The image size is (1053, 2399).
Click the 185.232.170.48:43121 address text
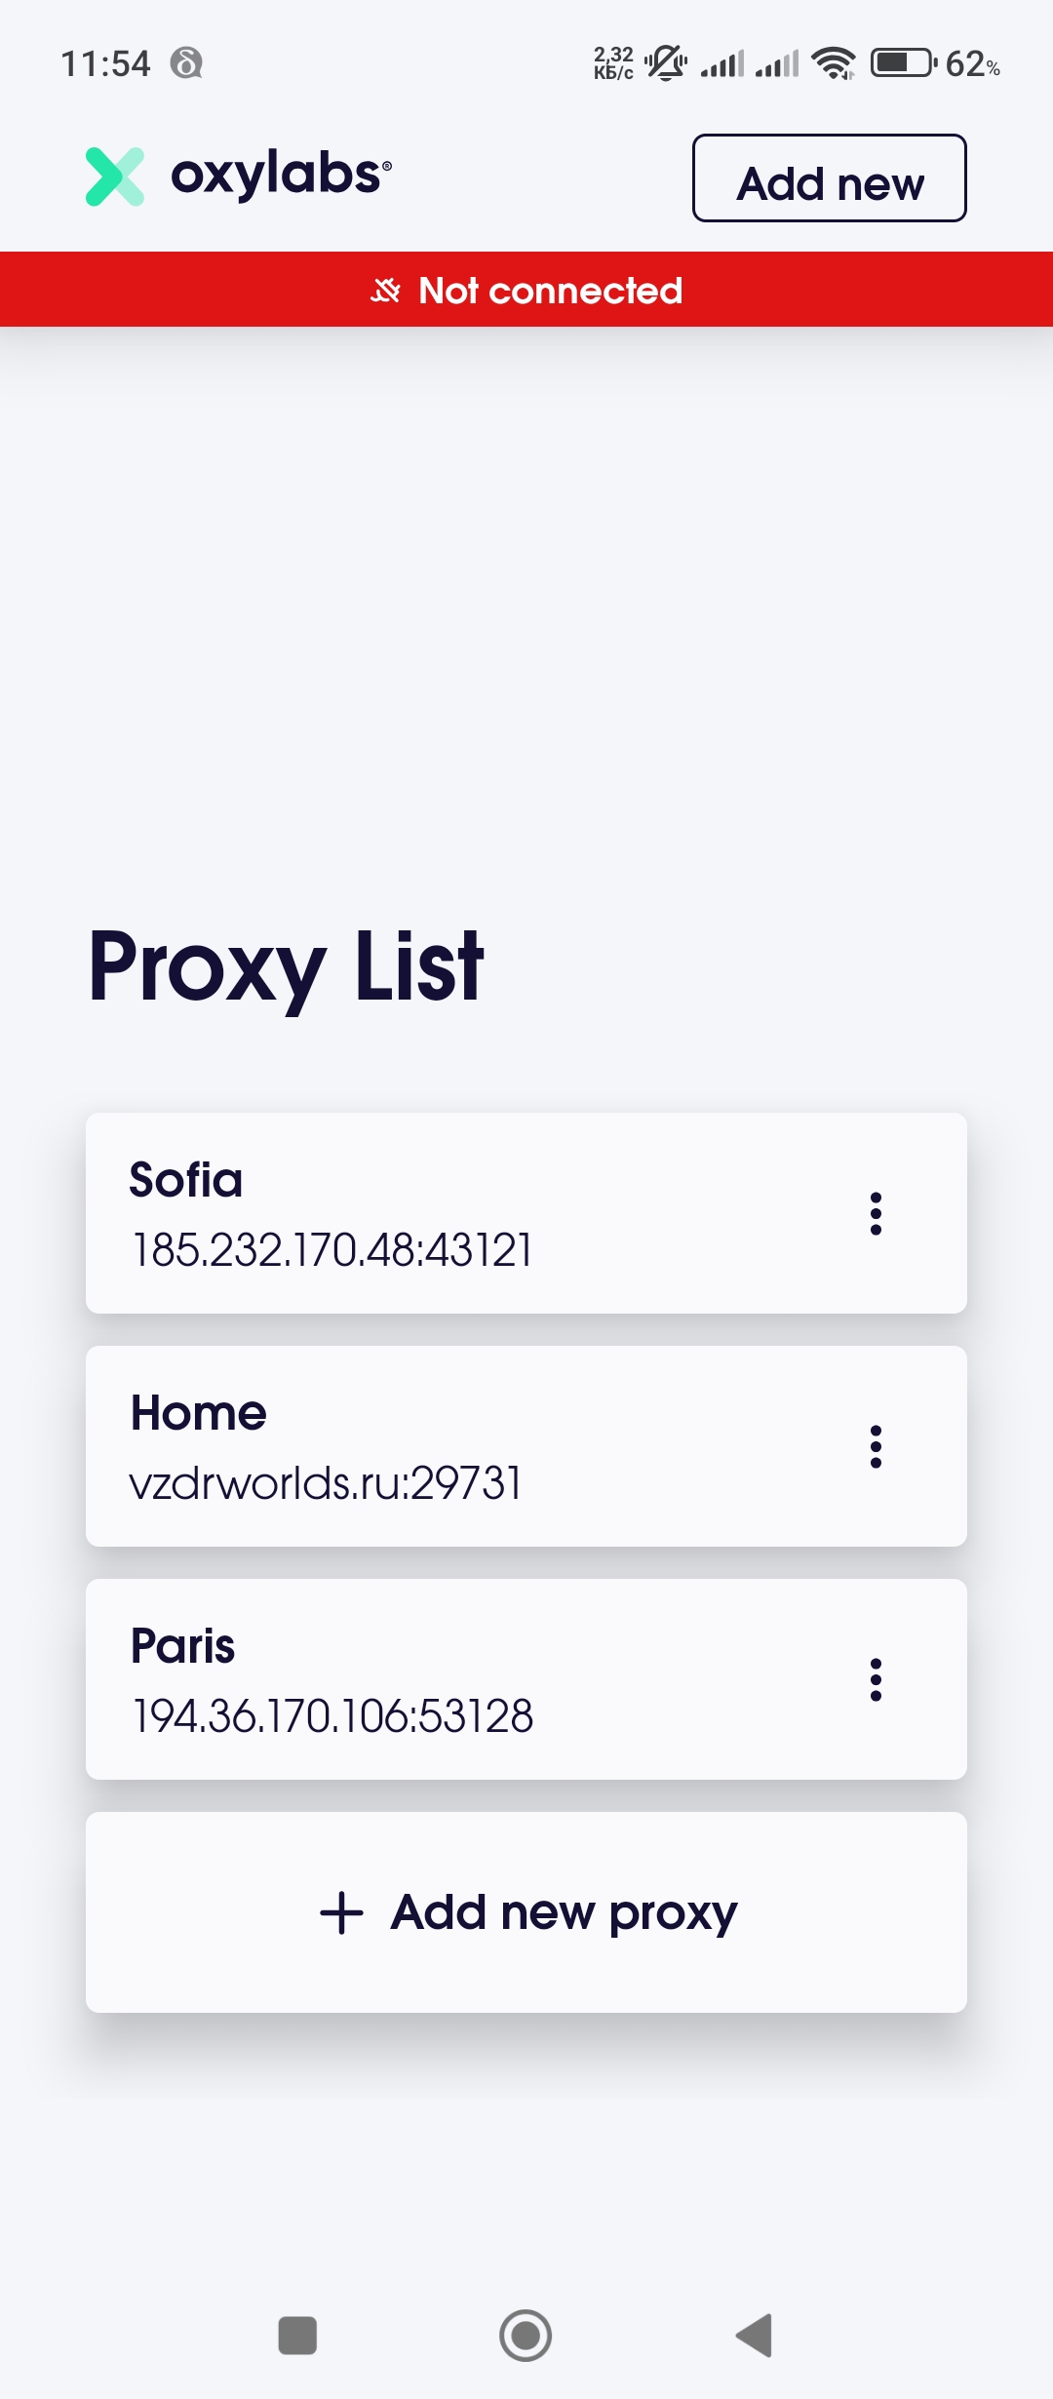point(332,1250)
